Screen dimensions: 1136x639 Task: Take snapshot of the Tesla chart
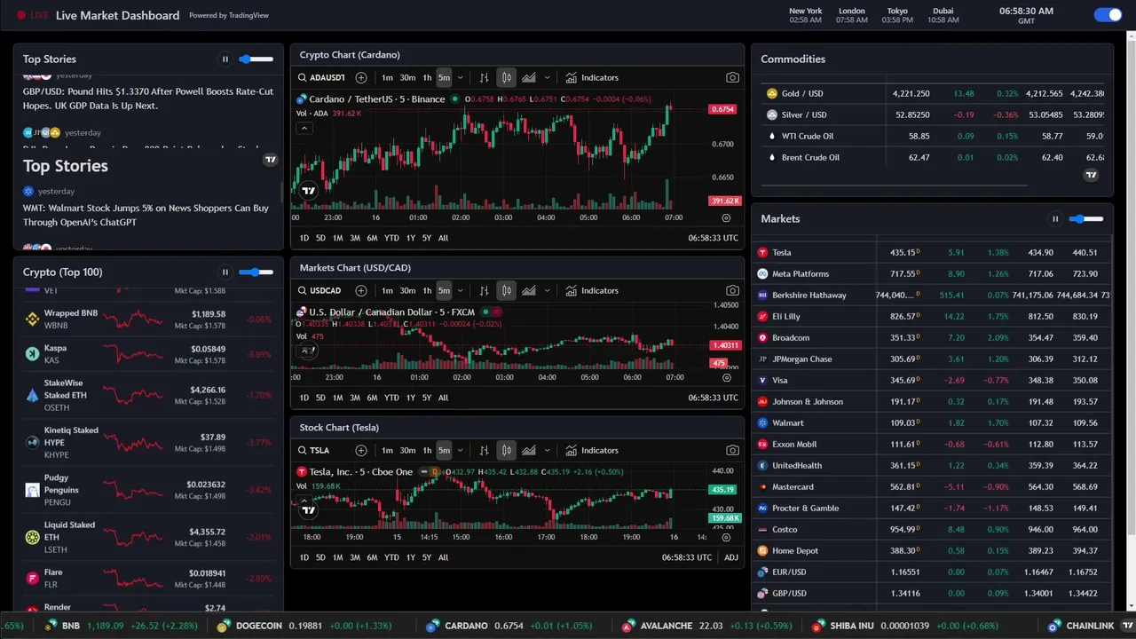[732, 450]
